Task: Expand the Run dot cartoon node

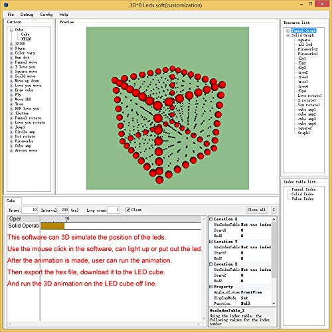Action: pyautogui.click(x=11, y=58)
